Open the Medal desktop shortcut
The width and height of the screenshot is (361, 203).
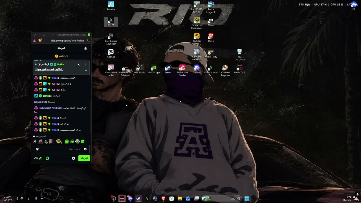click(211, 22)
